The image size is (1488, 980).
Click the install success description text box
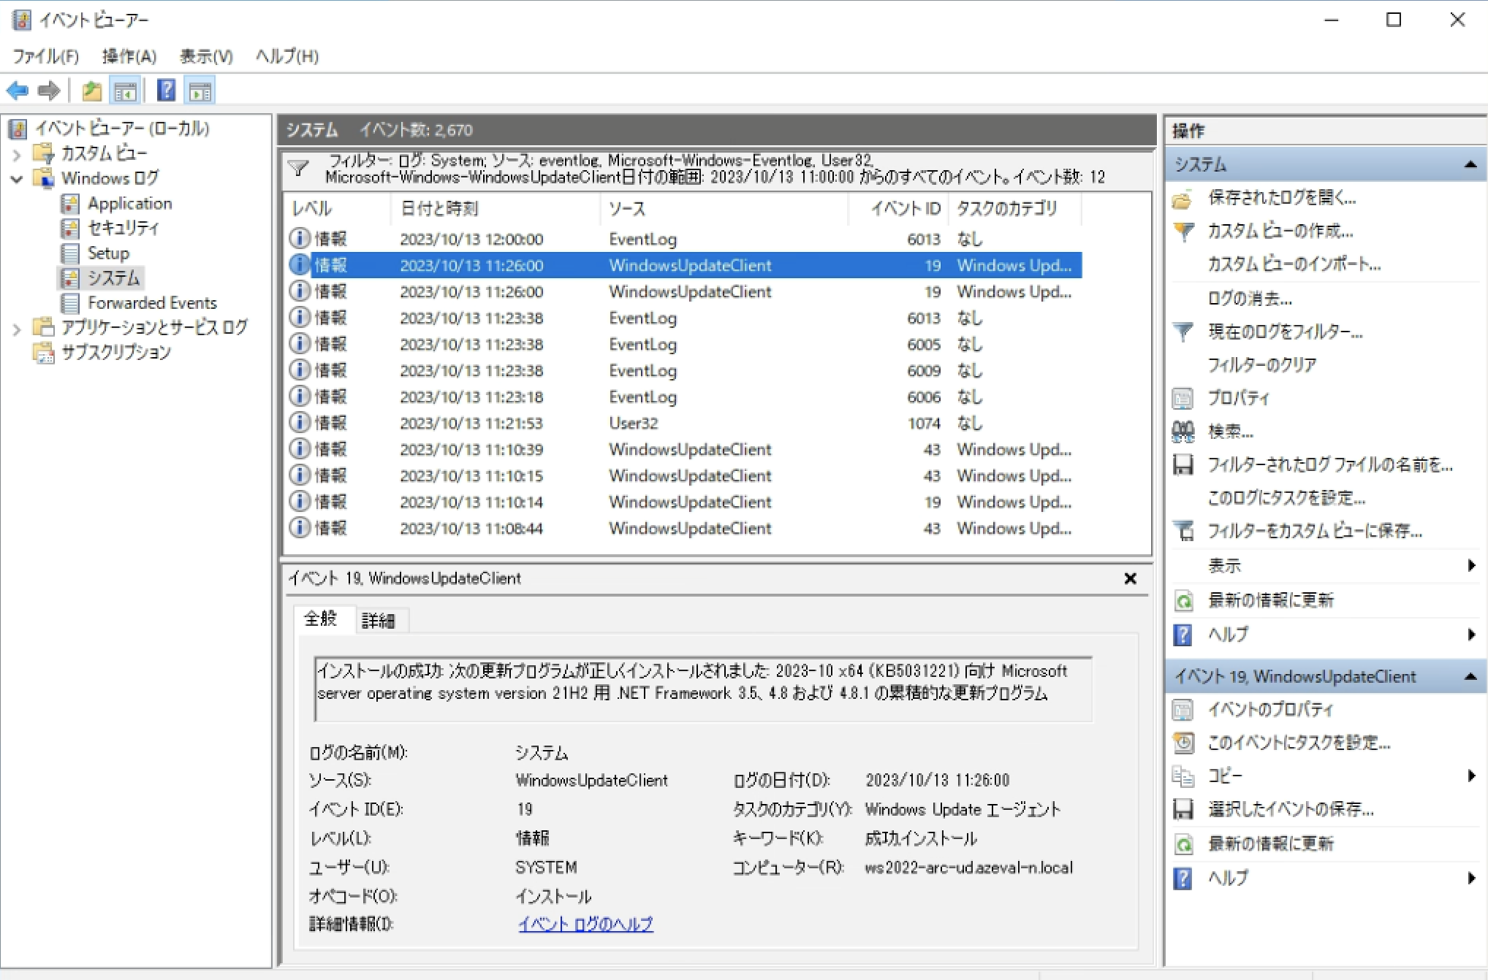pos(703,689)
